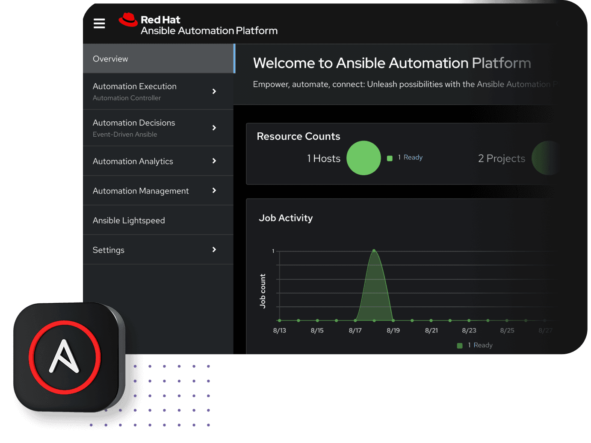Open the hamburger navigation menu
Image resolution: width=591 pixels, height=443 pixels.
pyautogui.click(x=99, y=23)
